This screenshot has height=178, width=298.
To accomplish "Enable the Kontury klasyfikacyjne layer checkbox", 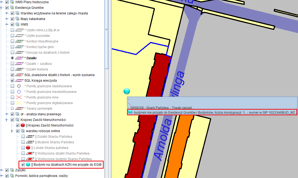I will 12,41.
